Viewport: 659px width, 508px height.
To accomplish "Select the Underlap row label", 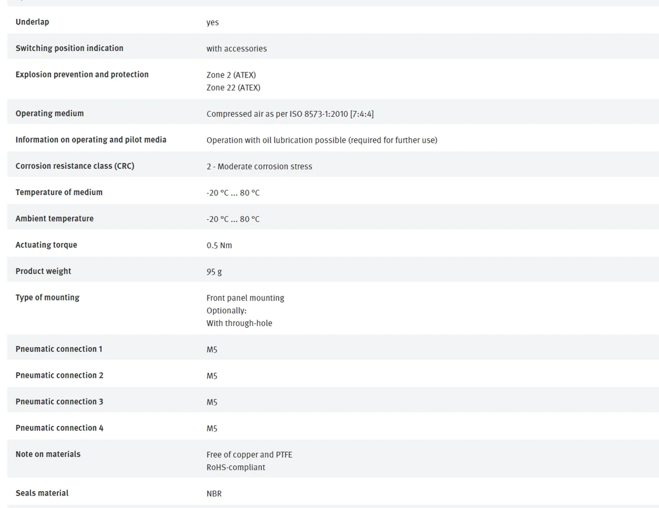I will point(32,22).
